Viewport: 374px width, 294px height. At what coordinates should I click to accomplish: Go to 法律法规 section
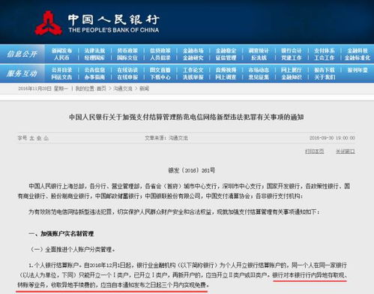pos(94,51)
